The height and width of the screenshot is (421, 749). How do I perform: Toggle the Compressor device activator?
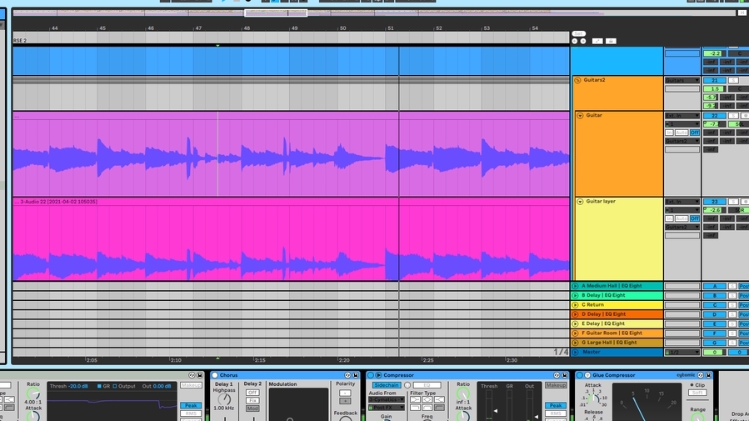371,375
